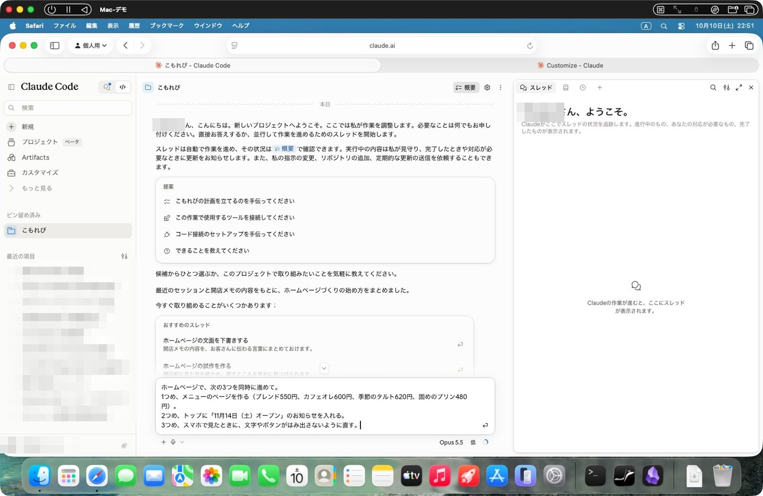
Task: Start thread ホームページの文面を下書きする
Action: tap(314, 344)
